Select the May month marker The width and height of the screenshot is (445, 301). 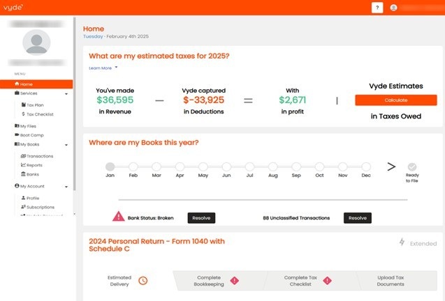tap(203, 167)
